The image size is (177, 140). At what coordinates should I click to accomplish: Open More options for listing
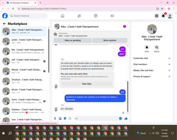click(110, 40)
